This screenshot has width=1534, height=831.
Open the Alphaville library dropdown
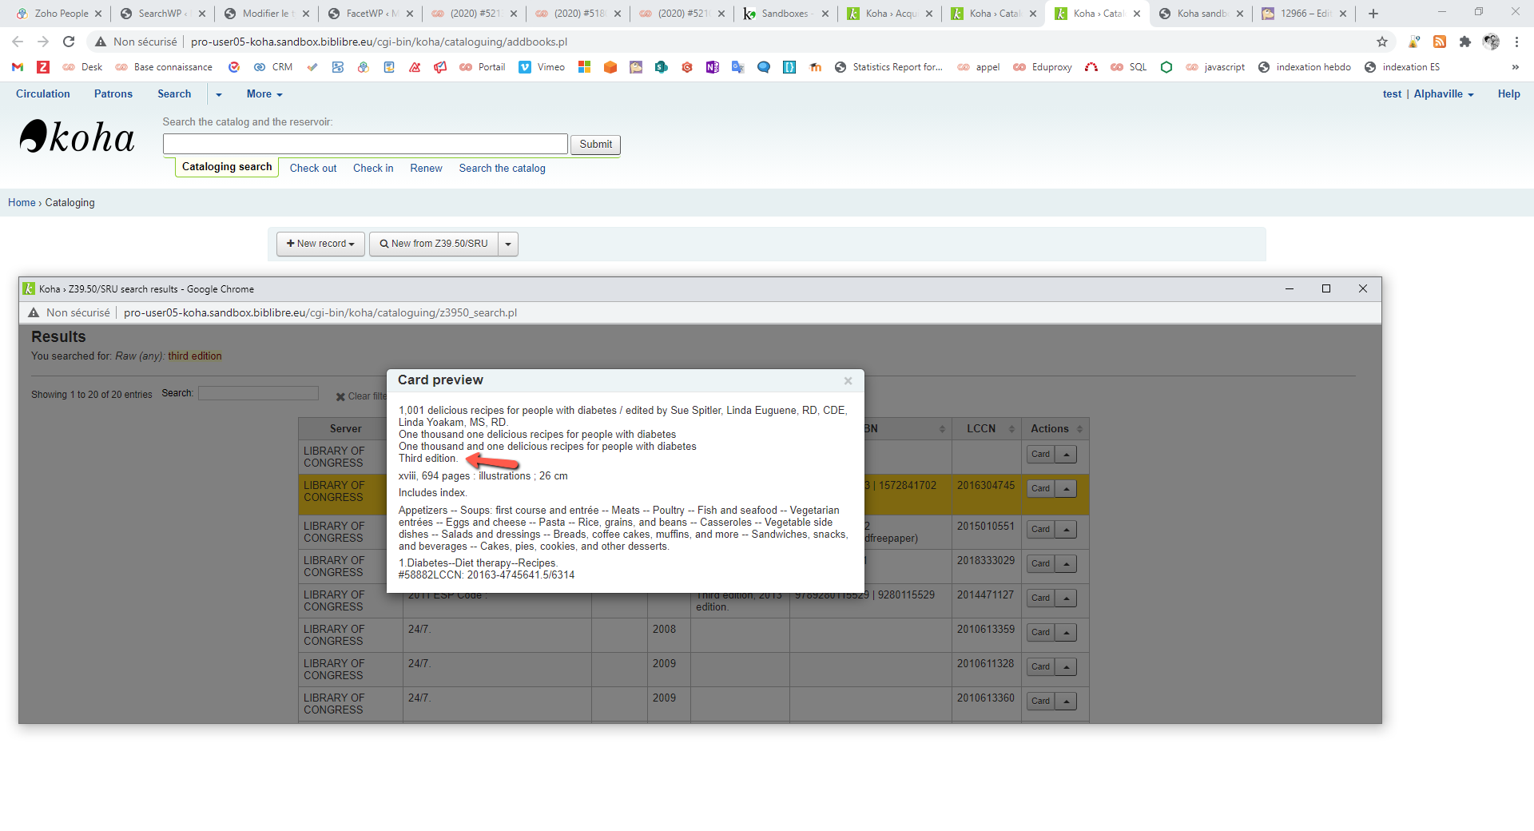(x=1443, y=94)
